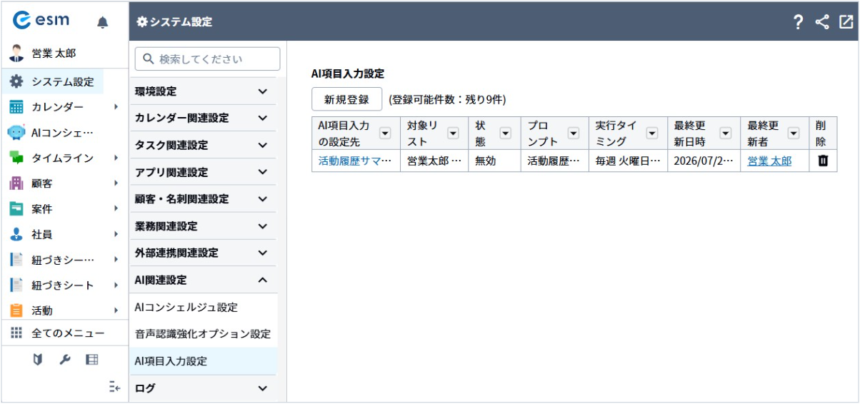Collapse the sidebar with the arrow icon
The width and height of the screenshot is (860, 404).
point(114,387)
